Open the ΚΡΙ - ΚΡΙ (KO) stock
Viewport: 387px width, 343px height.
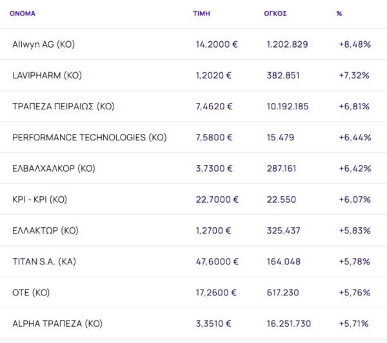(x=40, y=199)
